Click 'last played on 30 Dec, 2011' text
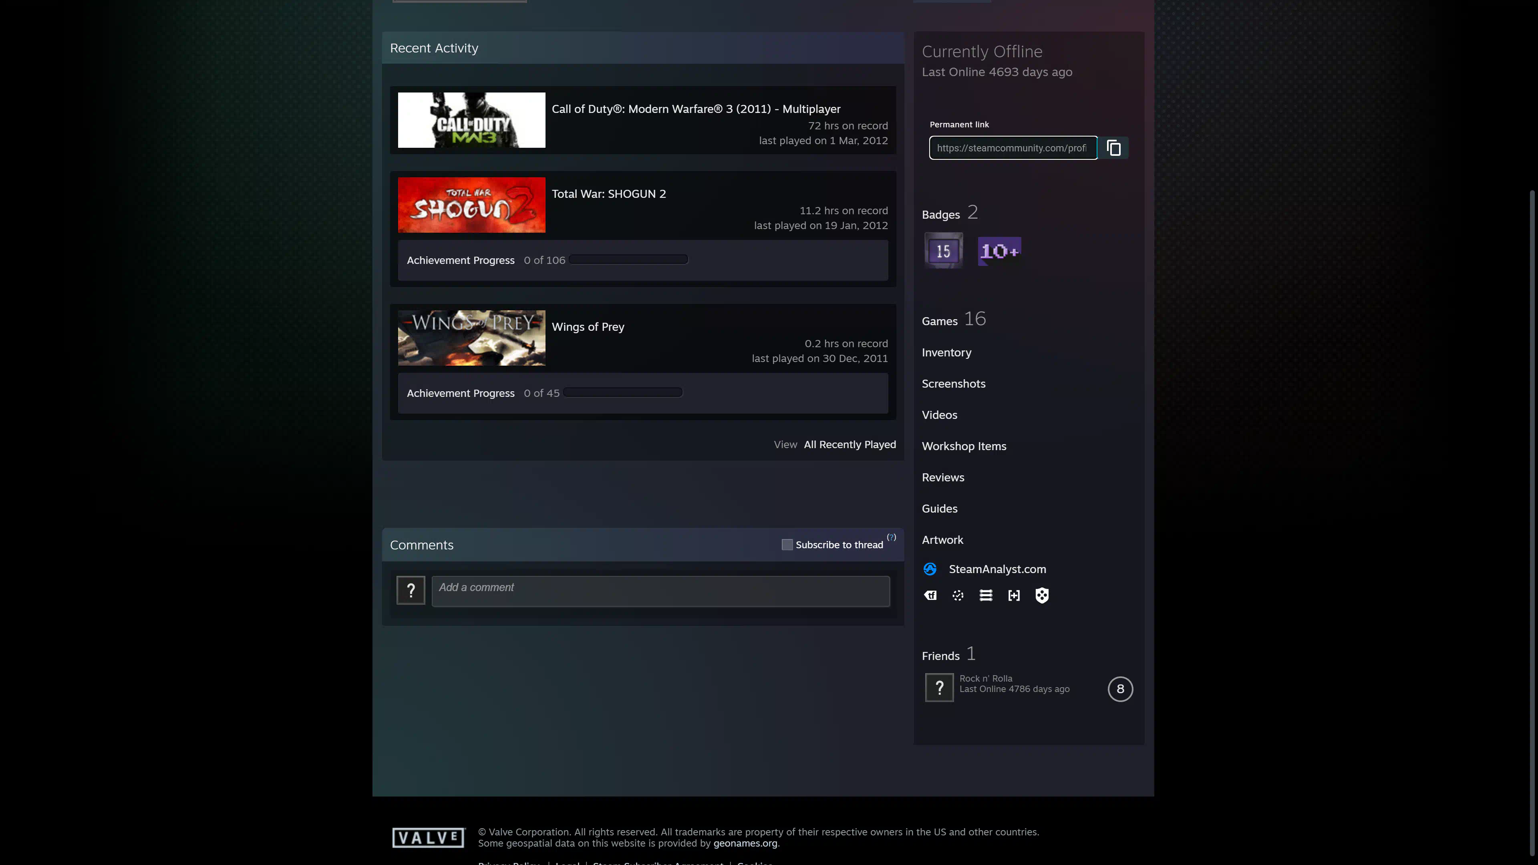The image size is (1538, 865). click(820, 358)
